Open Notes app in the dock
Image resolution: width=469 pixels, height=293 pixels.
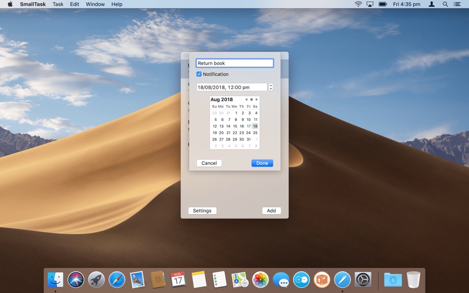coord(199,280)
